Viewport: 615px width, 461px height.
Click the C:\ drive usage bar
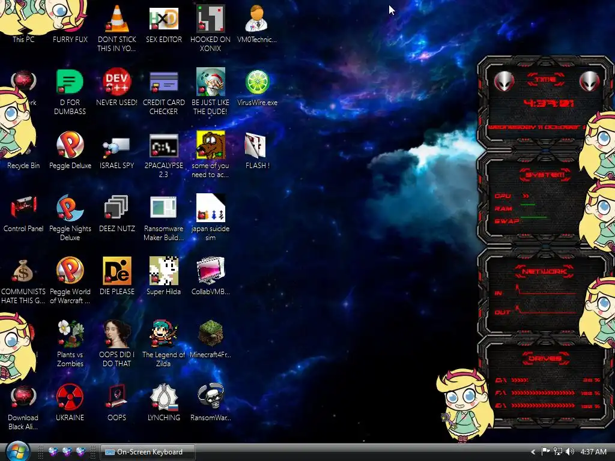point(520,380)
